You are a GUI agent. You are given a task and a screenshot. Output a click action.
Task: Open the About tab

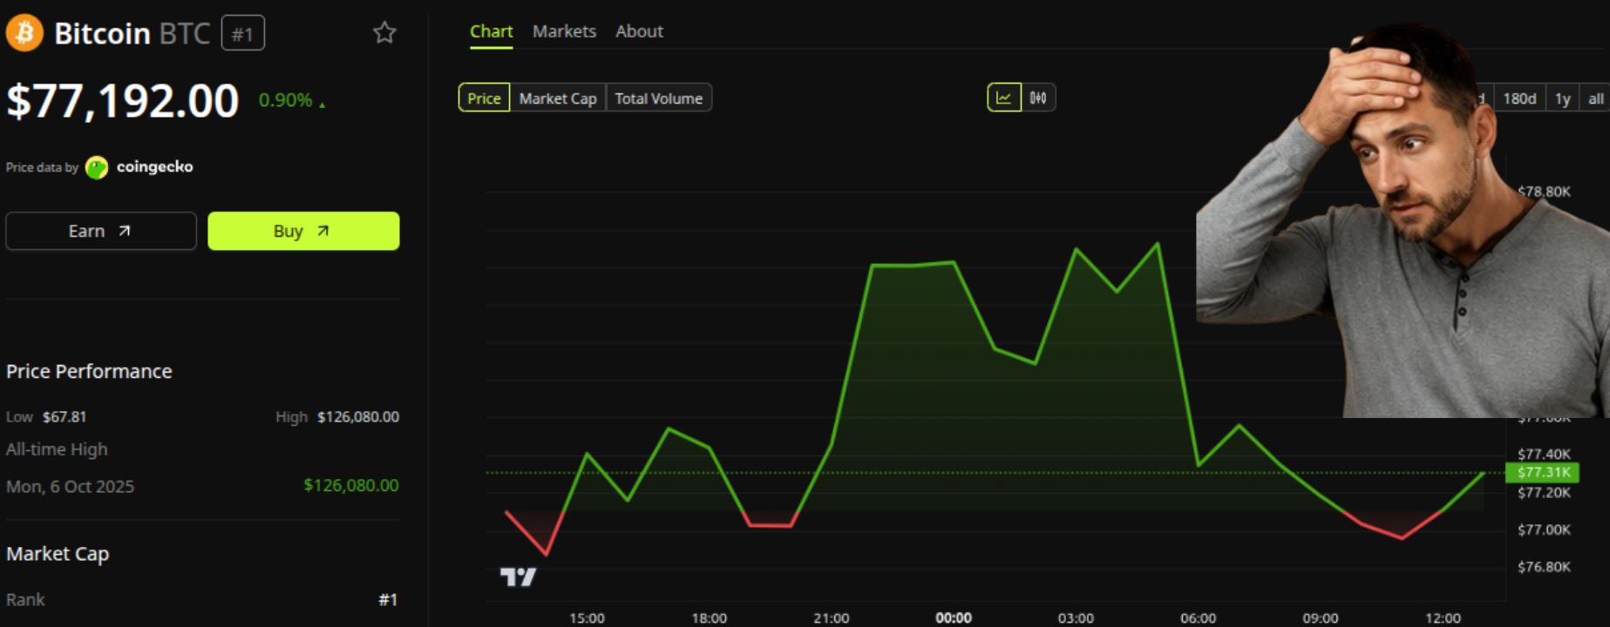(639, 31)
